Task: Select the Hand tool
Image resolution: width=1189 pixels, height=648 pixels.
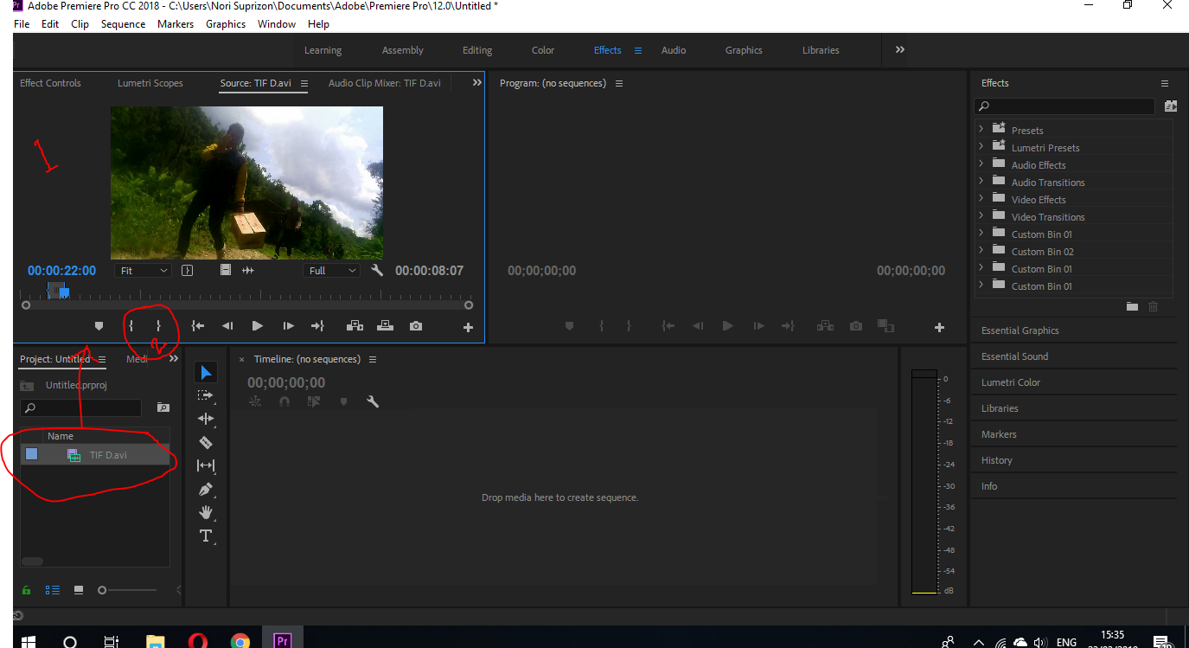Action: (x=206, y=512)
